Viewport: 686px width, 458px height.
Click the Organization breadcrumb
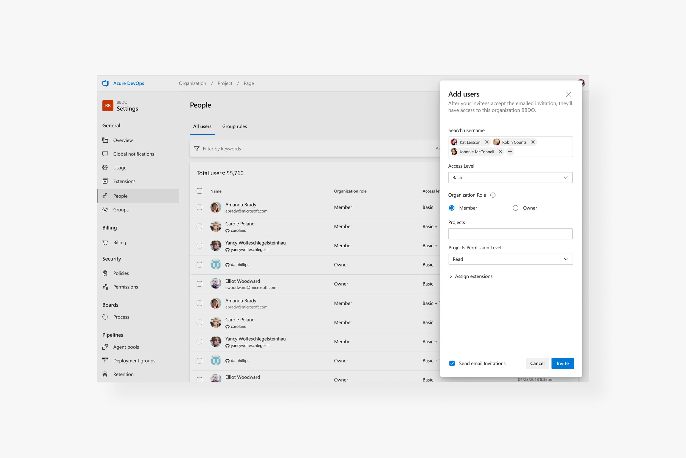coord(193,83)
